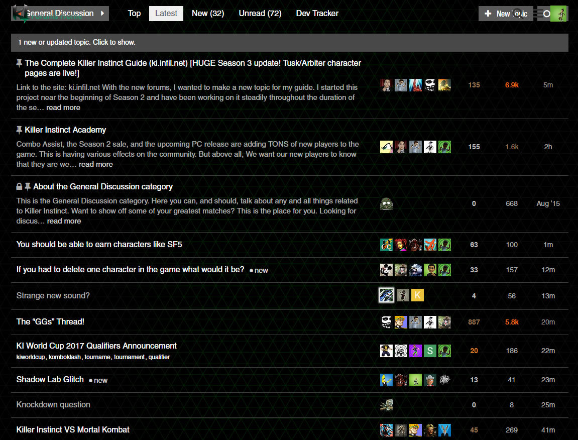This screenshot has width=578, height=440.
Task: Click 6.9k views on Killer Instinct Guide row
Action: pos(512,85)
